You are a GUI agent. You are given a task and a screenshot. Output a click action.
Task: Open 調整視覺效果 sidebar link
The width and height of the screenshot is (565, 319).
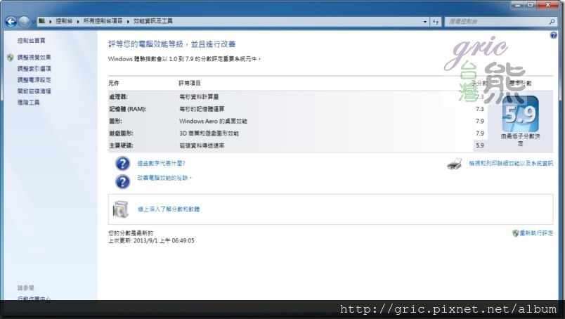click(x=34, y=58)
